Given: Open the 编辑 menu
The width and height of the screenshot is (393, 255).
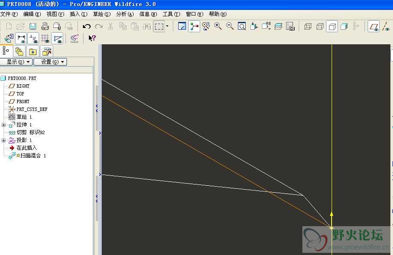Looking at the screenshot, I should coord(32,14).
